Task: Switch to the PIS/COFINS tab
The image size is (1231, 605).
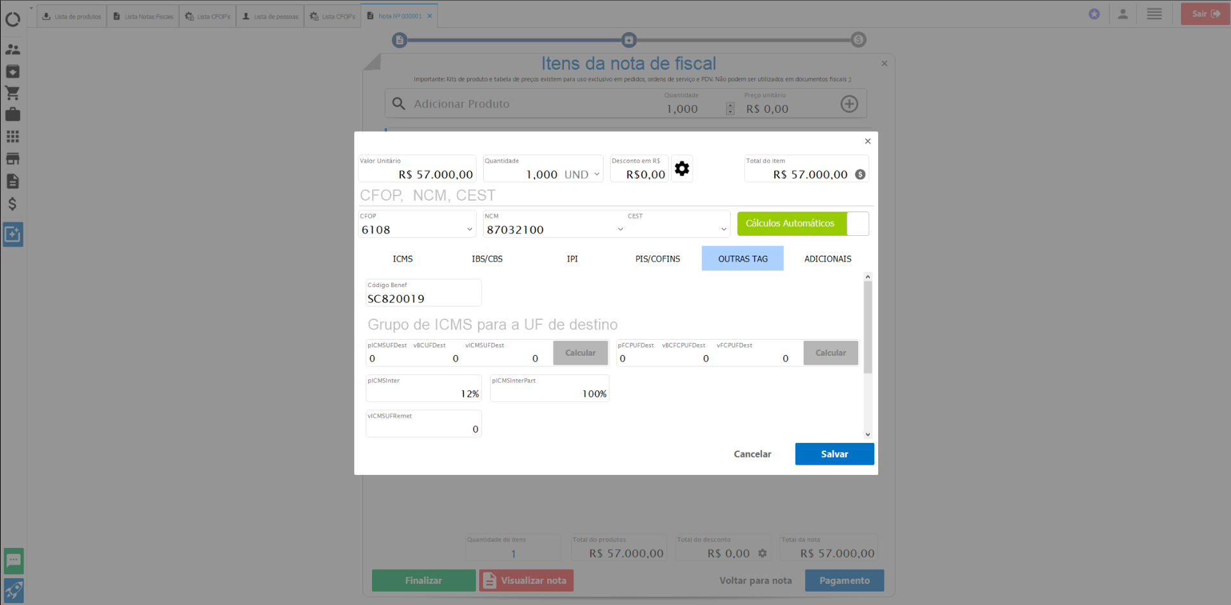Action: click(658, 259)
